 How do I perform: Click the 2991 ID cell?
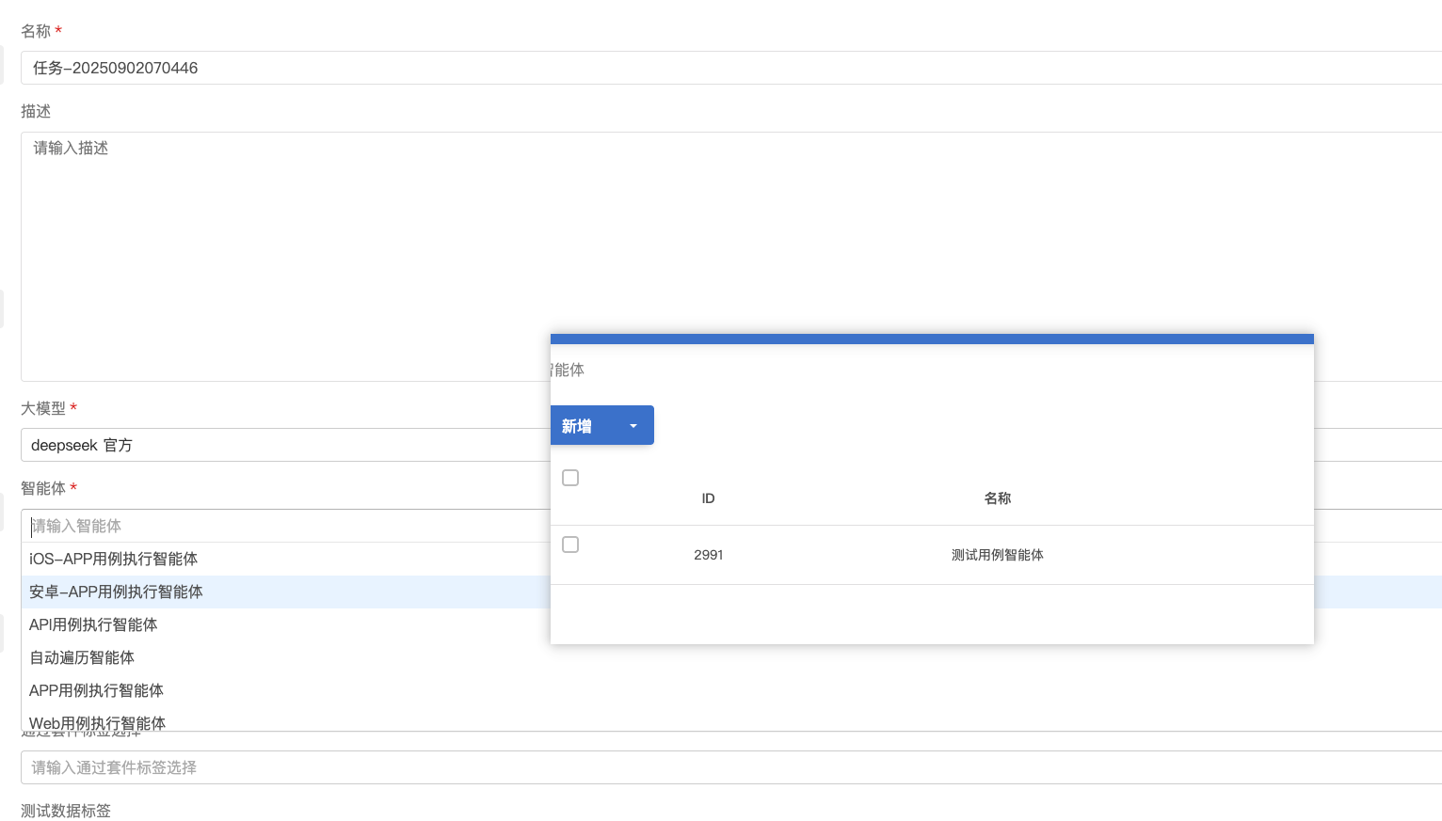pos(709,555)
